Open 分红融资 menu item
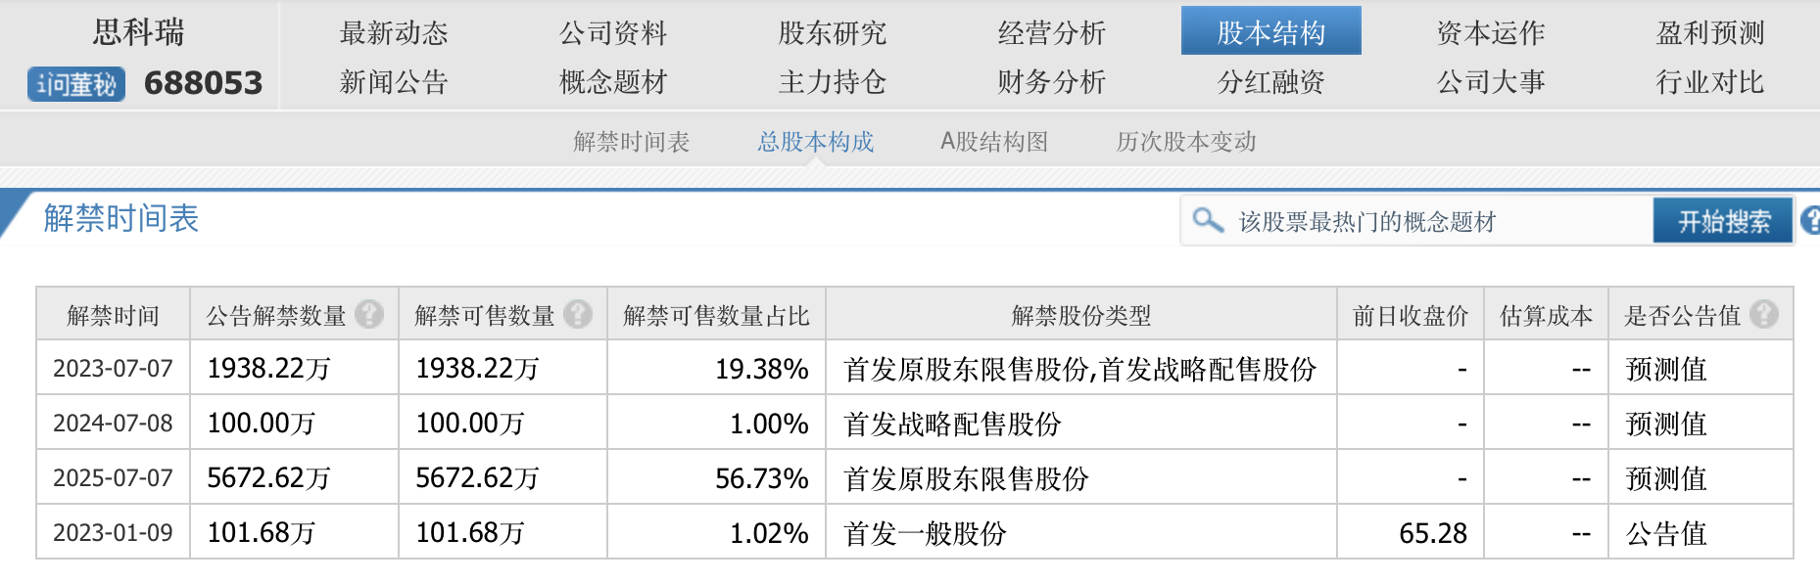Image resolution: width=1820 pixels, height=583 pixels. pyautogui.click(x=1270, y=81)
